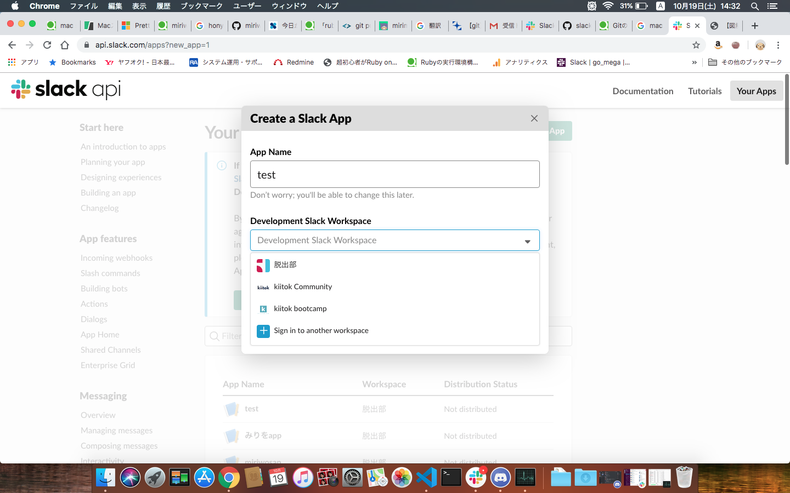790x493 pixels.
Task: Switch to the 'git p' tab
Action: 357,26
